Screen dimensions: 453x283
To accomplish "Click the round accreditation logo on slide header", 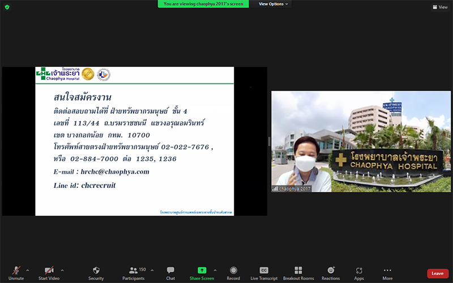I will 104,75.
